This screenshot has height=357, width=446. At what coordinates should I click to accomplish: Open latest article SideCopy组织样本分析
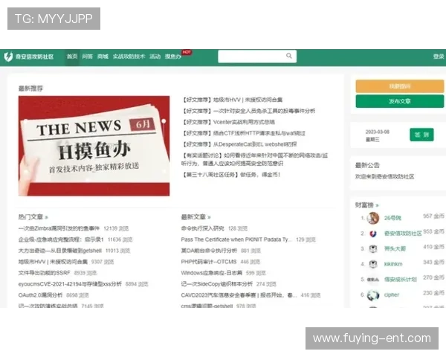(x=217, y=284)
